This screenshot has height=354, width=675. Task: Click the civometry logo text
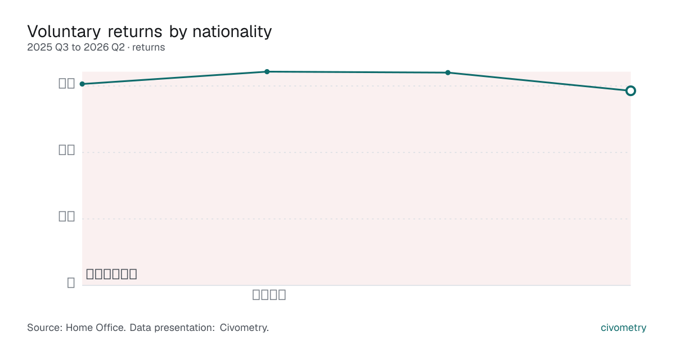(x=623, y=328)
